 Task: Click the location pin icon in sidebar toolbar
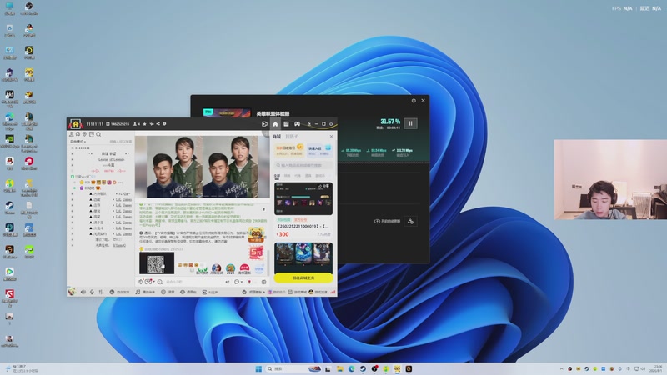coord(85,134)
